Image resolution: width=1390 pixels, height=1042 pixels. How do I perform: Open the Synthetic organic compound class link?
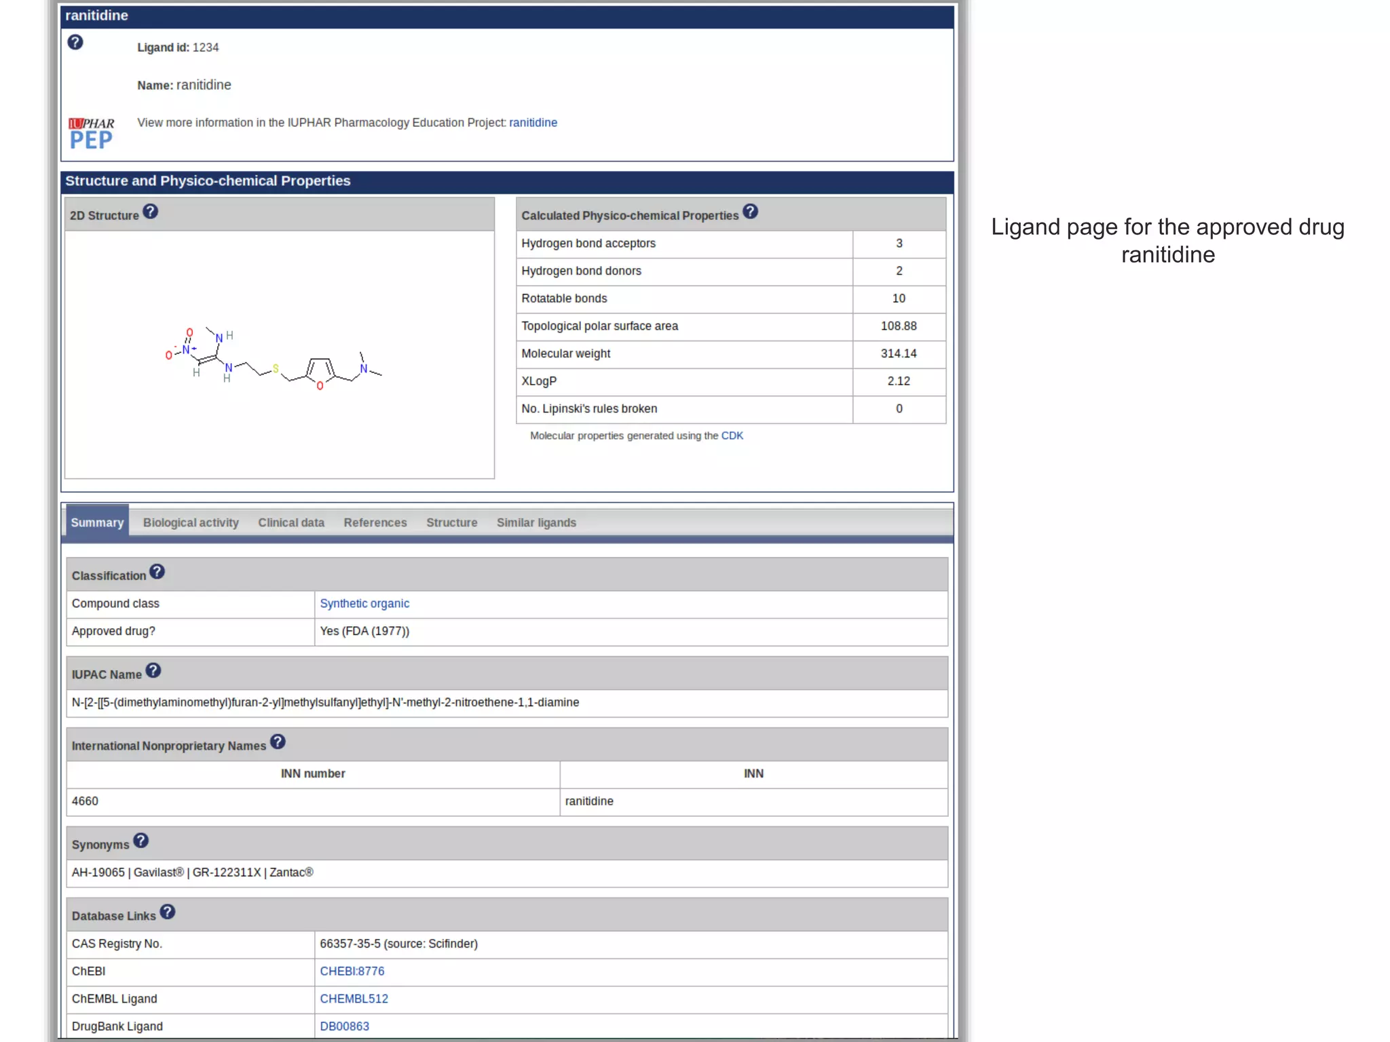[x=364, y=604]
